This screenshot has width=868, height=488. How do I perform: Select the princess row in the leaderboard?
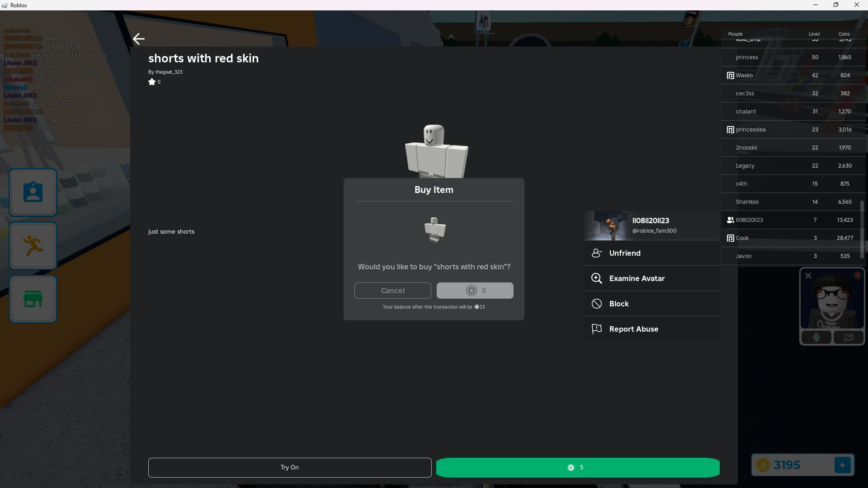[x=793, y=57]
